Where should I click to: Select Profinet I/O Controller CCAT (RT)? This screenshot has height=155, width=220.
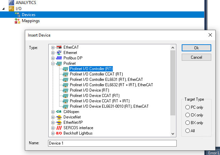pos(96,74)
